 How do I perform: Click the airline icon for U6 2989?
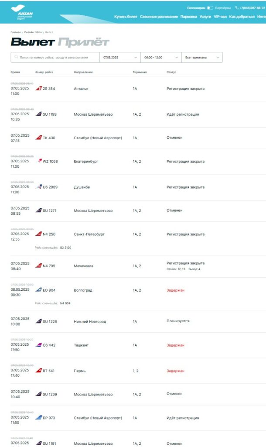point(38,187)
